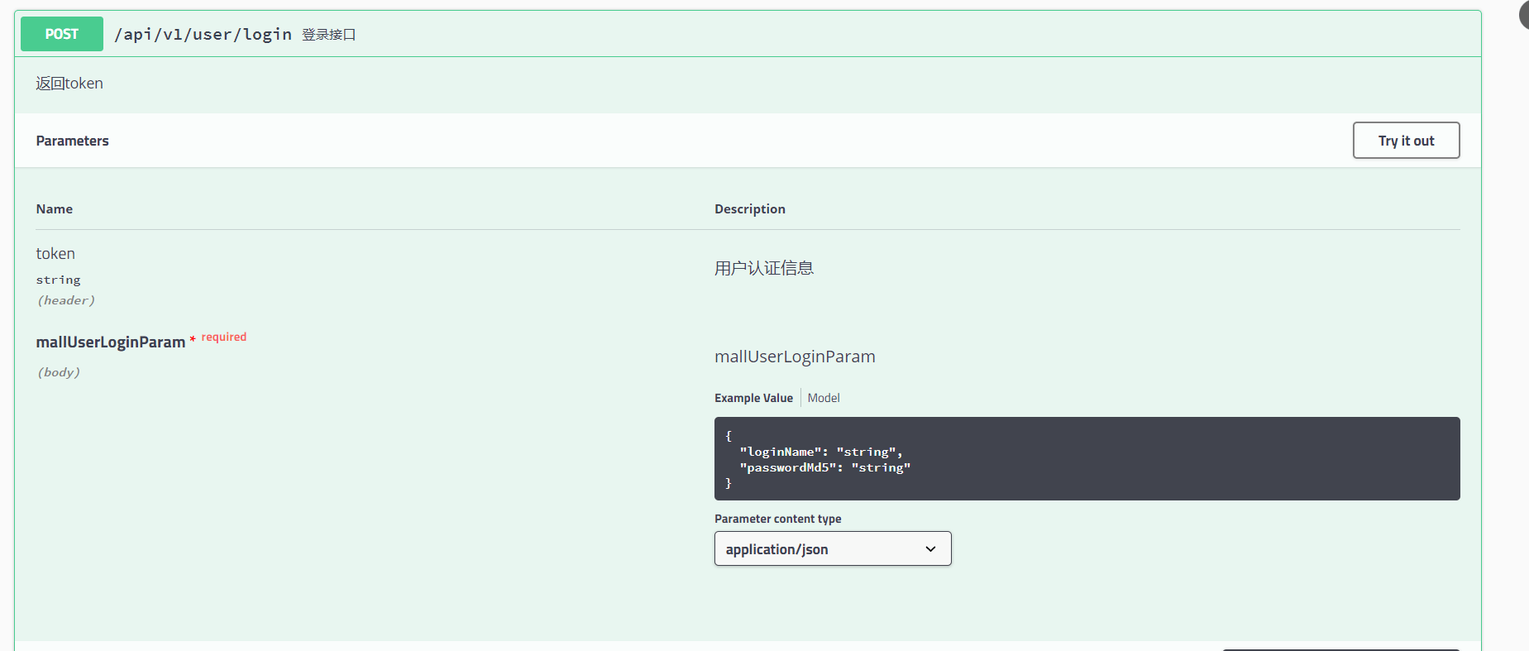Switch to the Model tab

[824, 398]
